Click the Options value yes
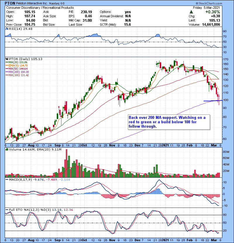This screenshot has width=234, height=243. tap(128, 12)
